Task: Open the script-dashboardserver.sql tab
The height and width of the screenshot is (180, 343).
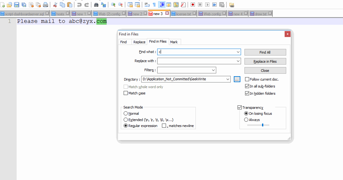Action: click(24, 14)
